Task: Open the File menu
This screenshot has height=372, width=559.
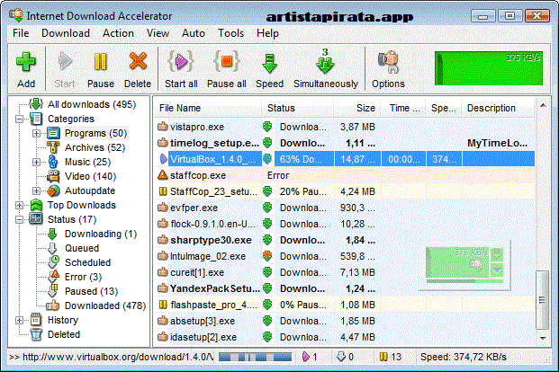Action: (x=21, y=33)
